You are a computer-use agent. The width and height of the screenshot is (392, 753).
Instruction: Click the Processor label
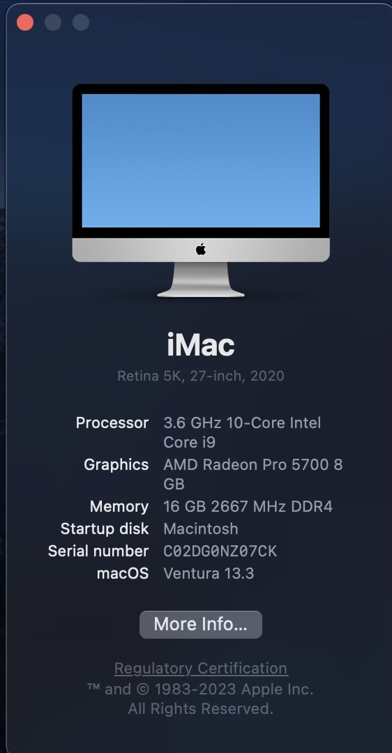112,423
